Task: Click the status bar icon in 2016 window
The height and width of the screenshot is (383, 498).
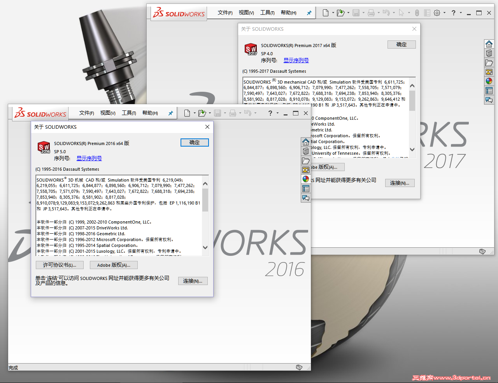Action: point(299,367)
